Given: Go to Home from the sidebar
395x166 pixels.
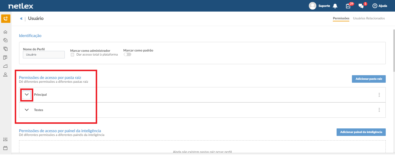Looking at the screenshot, I should pos(5,32).
